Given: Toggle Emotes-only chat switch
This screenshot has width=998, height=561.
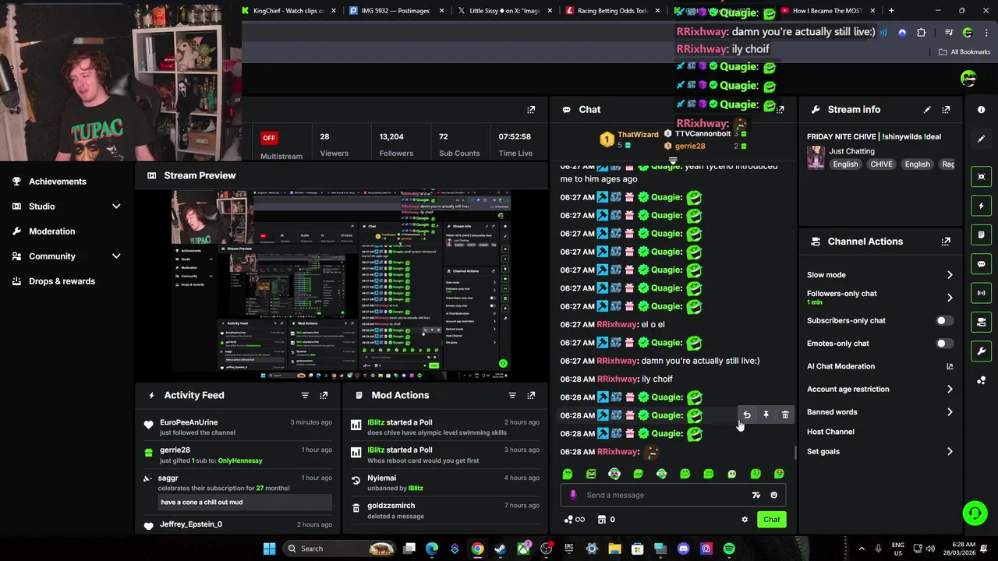Looking at the screenshot, I should (943, 344).
